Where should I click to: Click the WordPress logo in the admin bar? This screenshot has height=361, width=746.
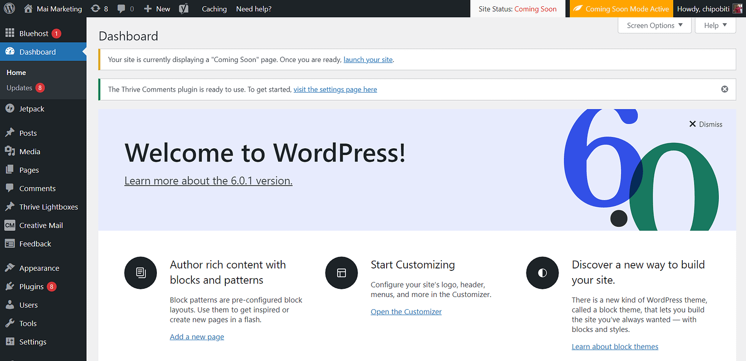(9, 8)
